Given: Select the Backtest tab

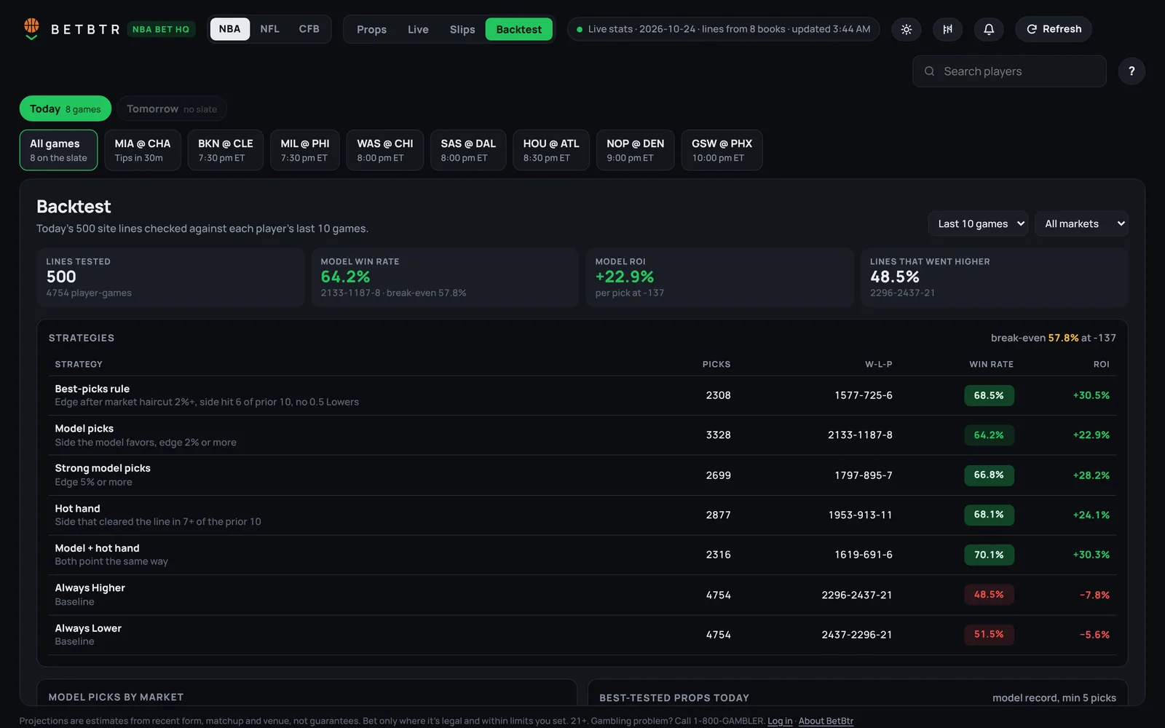Looking at the screenshot, I should pyautogui.click(x=519, y=29).
